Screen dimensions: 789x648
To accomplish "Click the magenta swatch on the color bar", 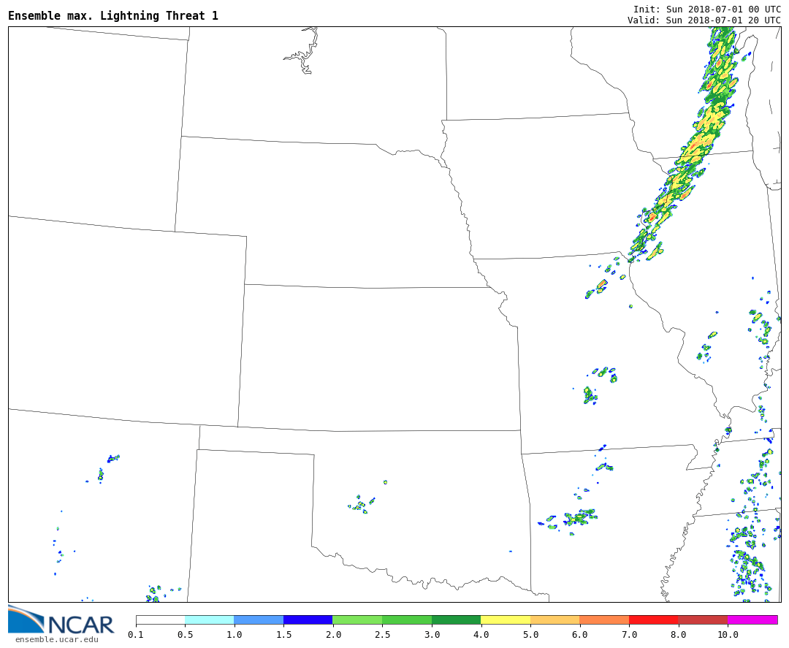I will tap(752, 620).
